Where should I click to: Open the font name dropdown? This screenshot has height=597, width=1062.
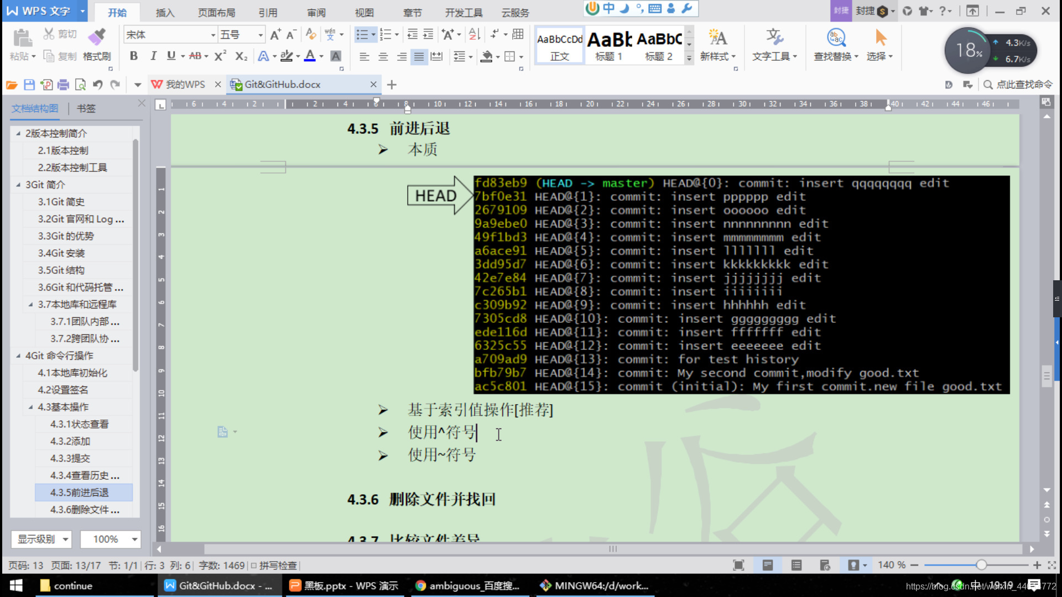click(213, 35)
